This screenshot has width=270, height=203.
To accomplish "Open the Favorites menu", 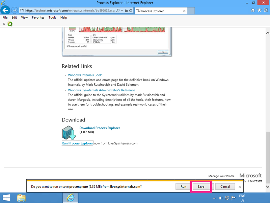I will 38,18.
